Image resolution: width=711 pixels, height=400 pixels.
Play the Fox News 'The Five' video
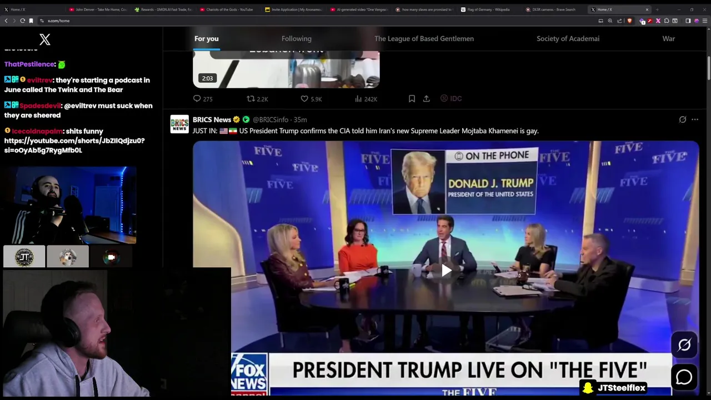coord(446,271)
